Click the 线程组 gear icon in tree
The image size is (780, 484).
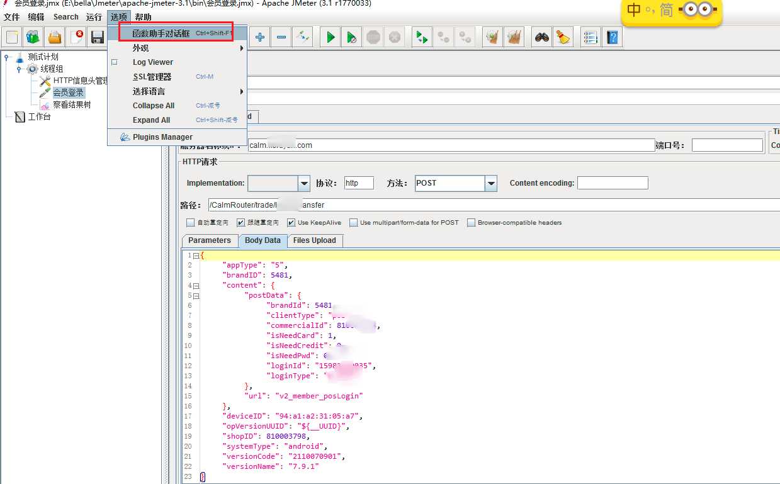pyautogui.click(x=32, y=69)
